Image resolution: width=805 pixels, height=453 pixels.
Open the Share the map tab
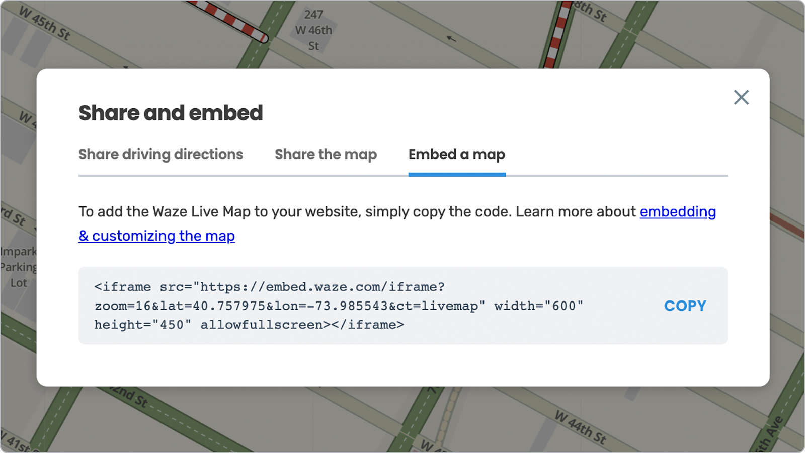326,154
